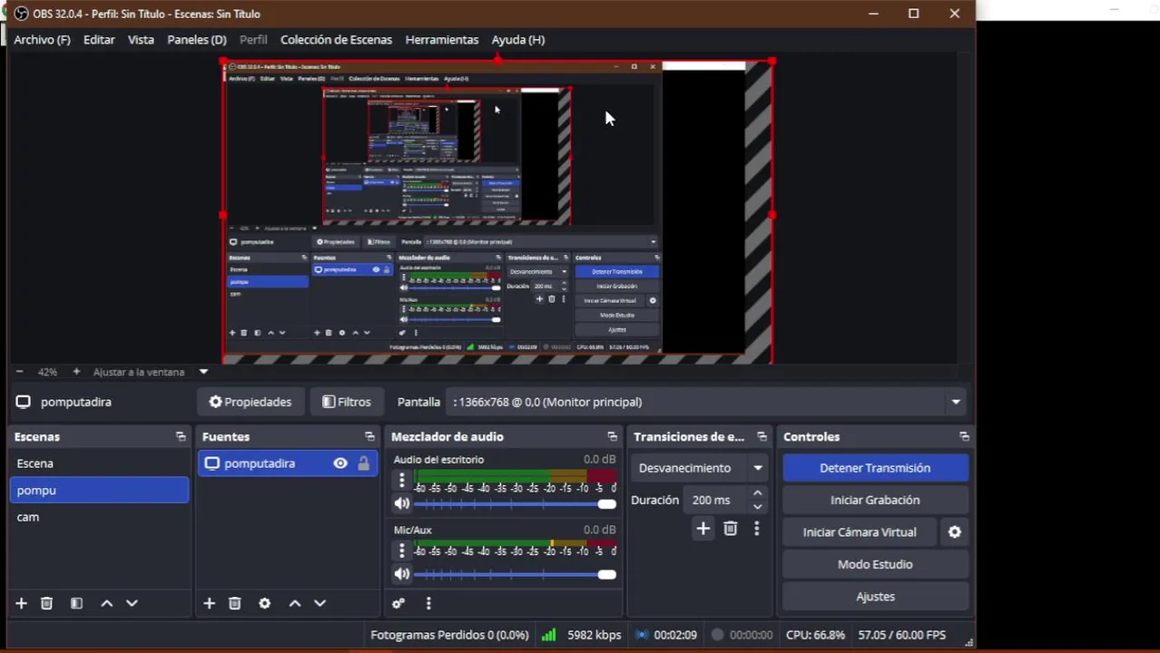Move scene up arrow in Escenas panel
The height and width of the screenshot is (653, 1160).
[106, 603]
